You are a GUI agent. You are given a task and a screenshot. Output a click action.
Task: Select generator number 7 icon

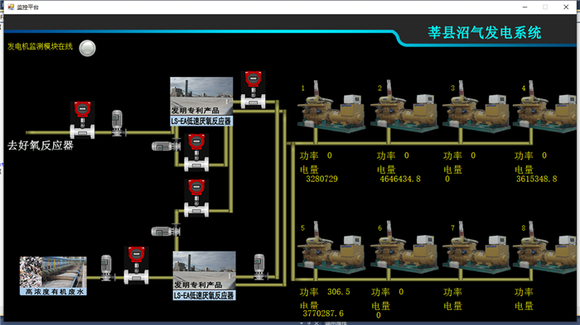click(476, 248)
